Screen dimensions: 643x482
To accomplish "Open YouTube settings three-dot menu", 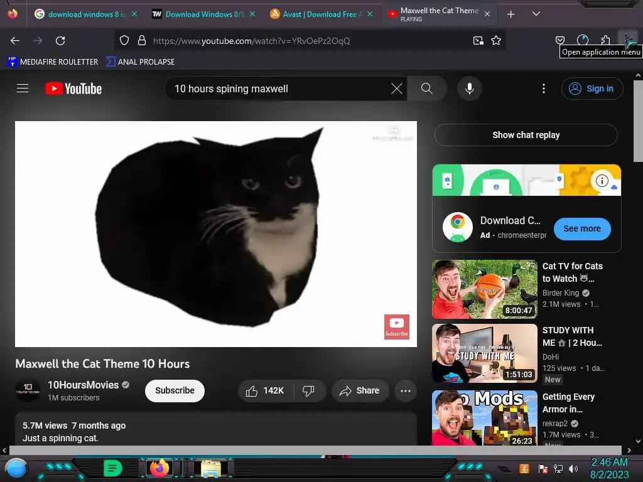I will (544, 88).
